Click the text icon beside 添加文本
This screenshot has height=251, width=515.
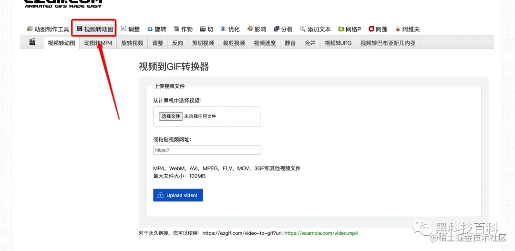[302, 29]
